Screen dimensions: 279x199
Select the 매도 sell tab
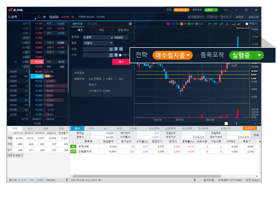[x=102, y=30]
